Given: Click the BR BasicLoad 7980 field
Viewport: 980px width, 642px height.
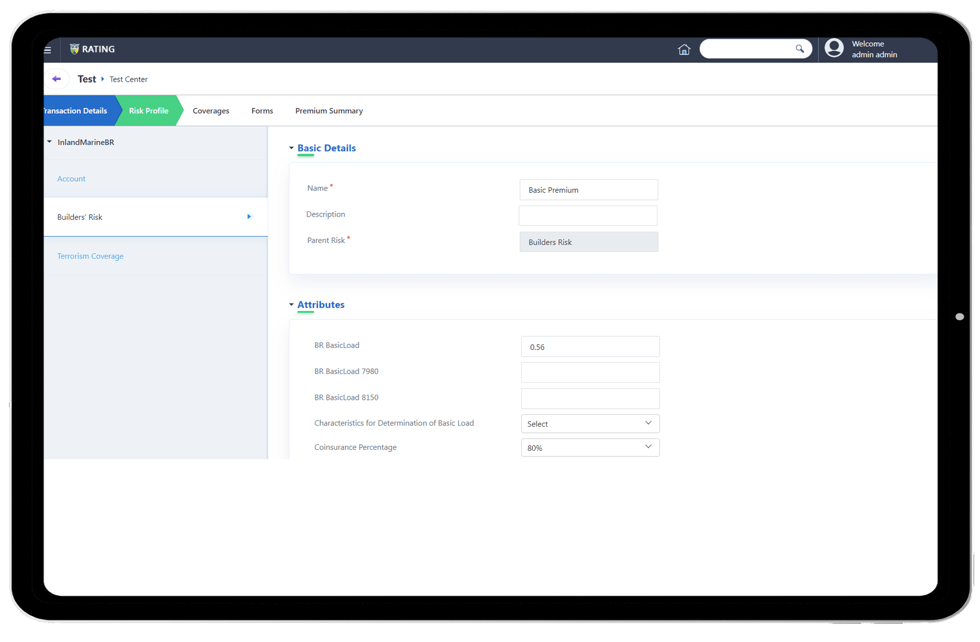Looking at the screenshot, I should click(x=590, y=372).
